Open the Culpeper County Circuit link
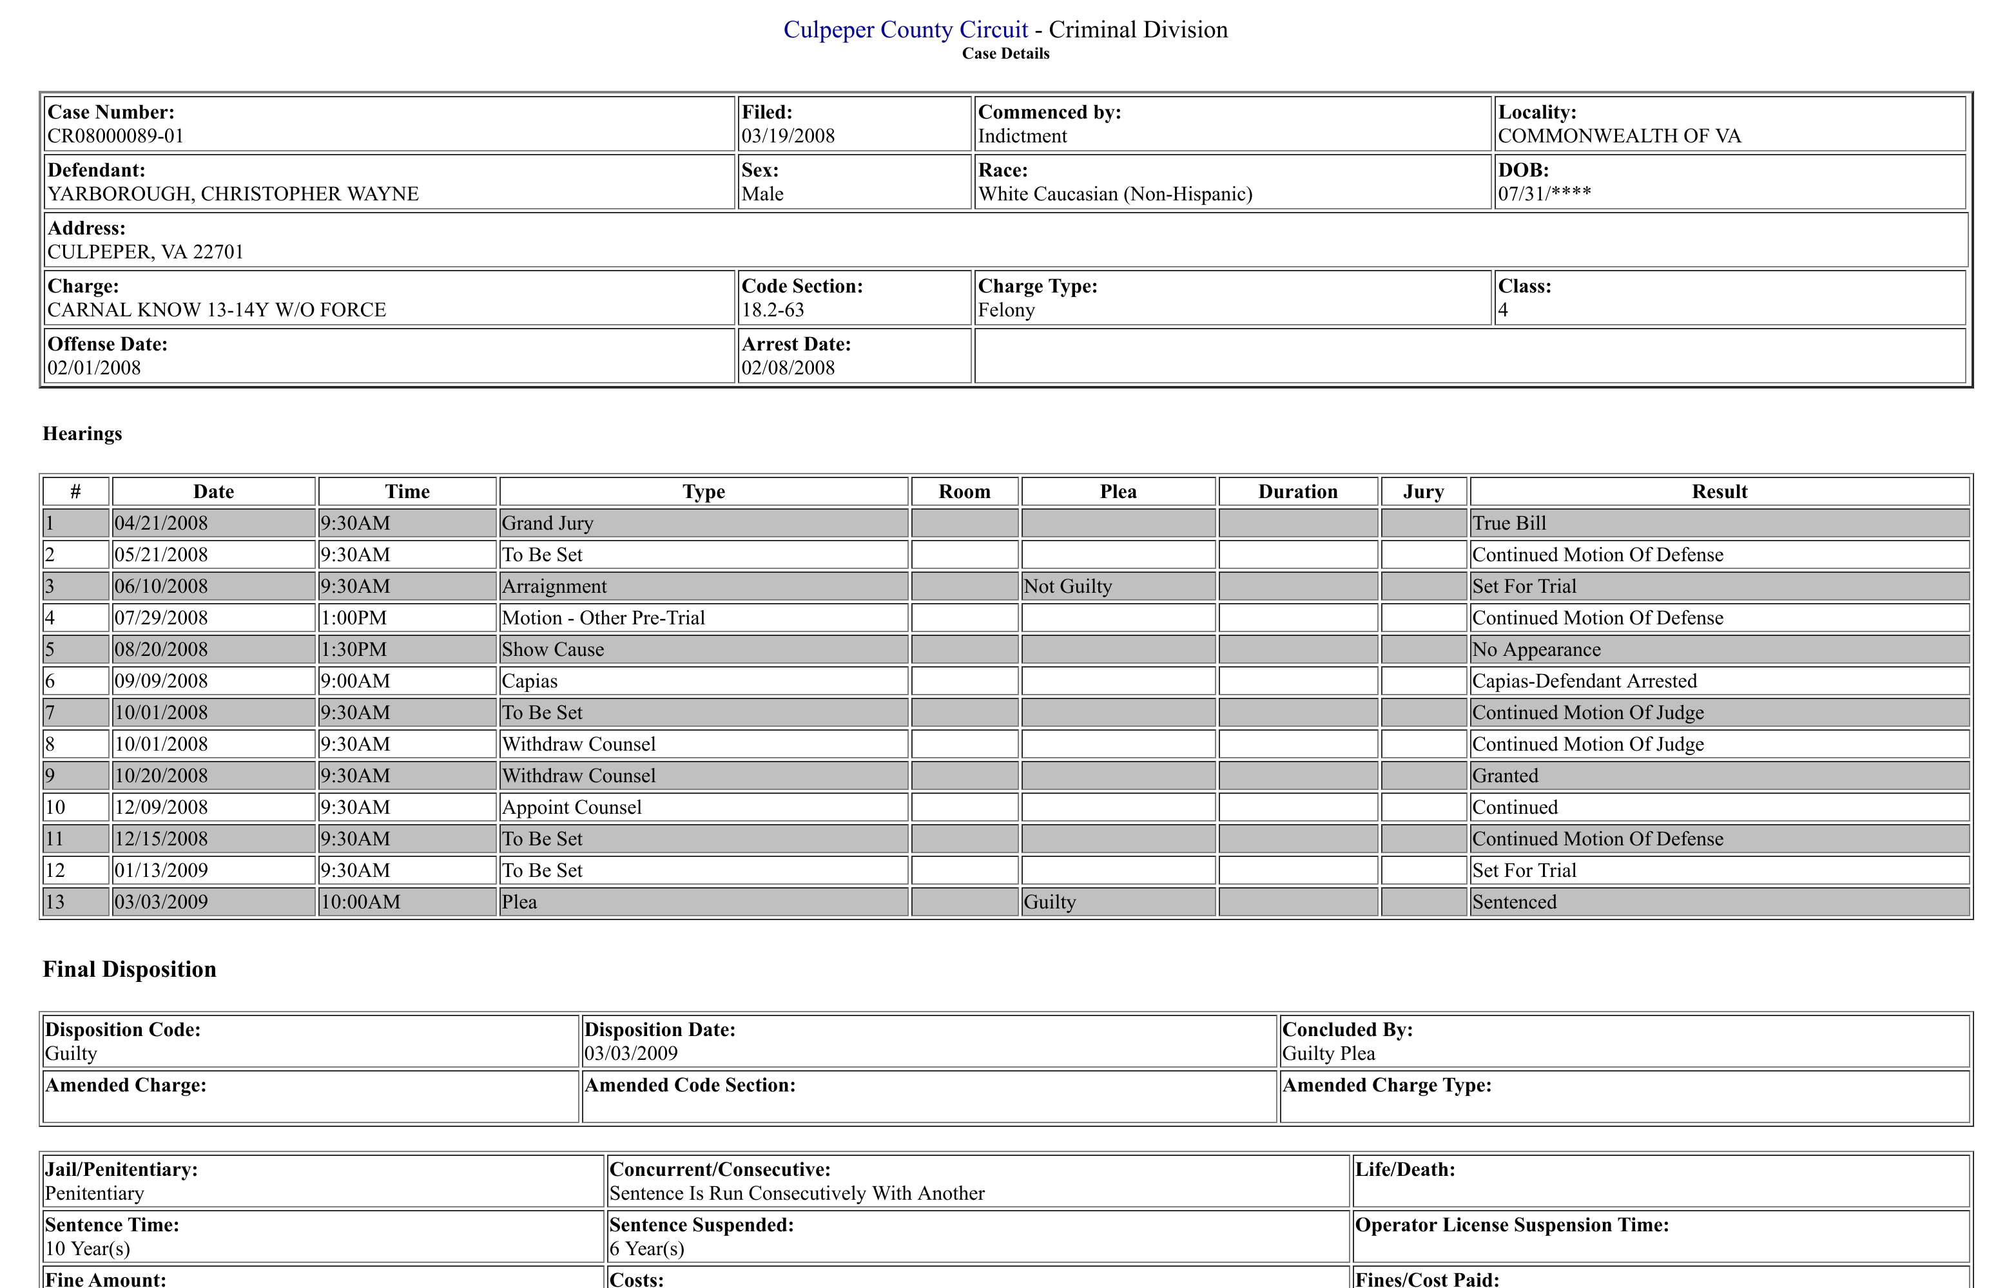2016x1288 pixels. click(x=905, y=30)
